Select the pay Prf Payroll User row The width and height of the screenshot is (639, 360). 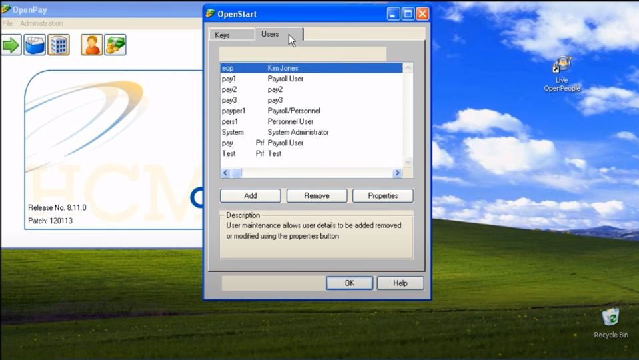[311, 143]
